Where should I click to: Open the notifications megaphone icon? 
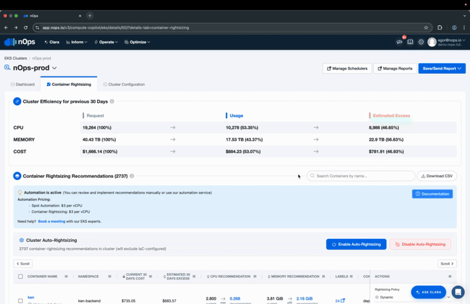(x=399, y=42)
